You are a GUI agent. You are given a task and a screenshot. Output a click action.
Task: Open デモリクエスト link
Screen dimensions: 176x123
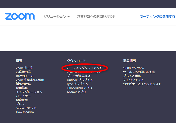click(133, 80)
